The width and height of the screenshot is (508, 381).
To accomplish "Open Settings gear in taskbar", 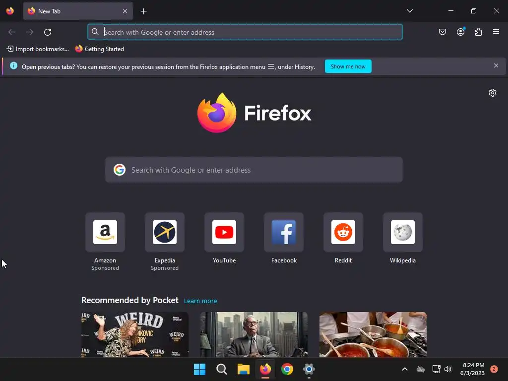I will (x=309, y=369).
